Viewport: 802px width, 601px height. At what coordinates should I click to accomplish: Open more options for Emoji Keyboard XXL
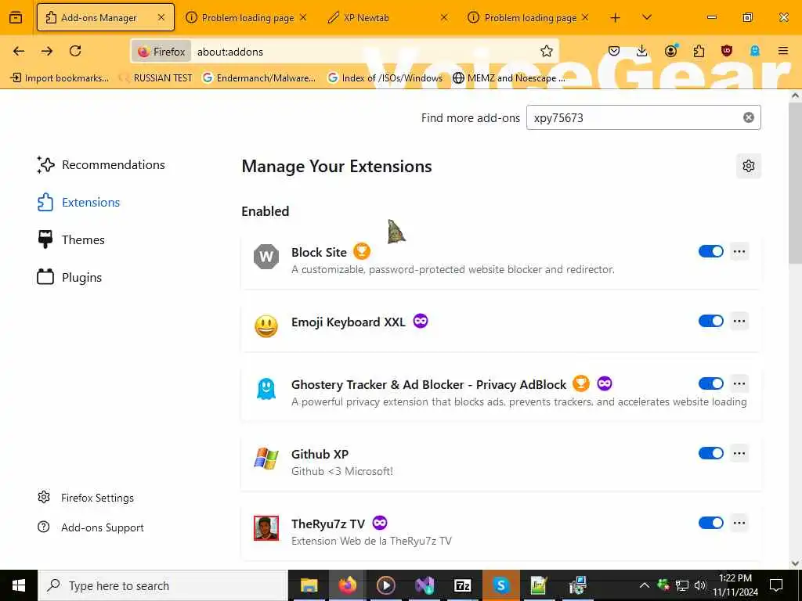click(x=739, y=321)
